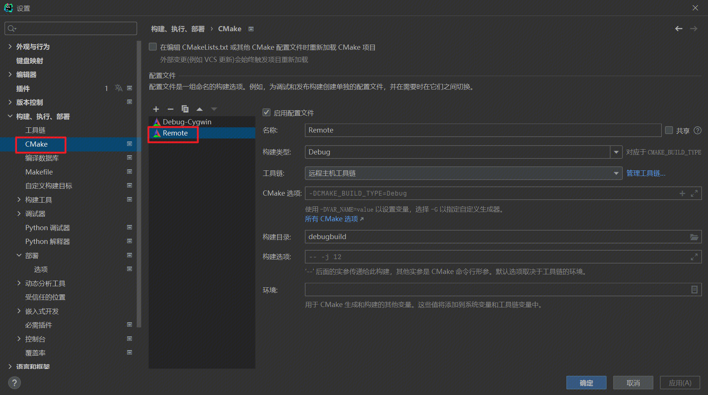Click inside the settings search box
The image size is (708, 395).
point(71,28)
